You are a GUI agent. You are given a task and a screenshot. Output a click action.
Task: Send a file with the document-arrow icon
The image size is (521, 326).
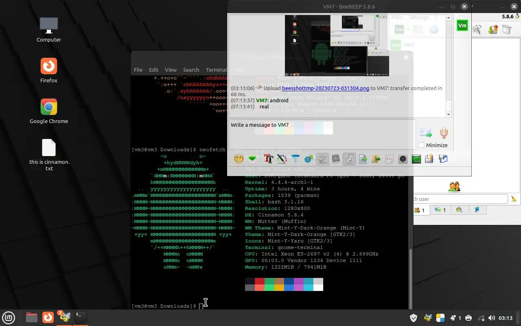363,159
